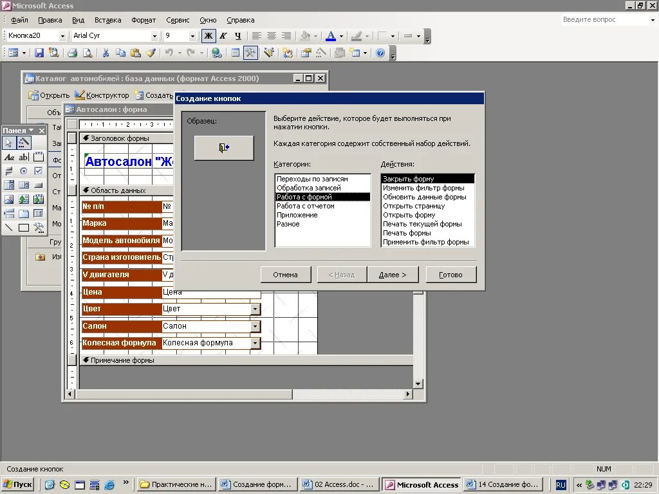Viewport: 659px width, 494px height.
Task: Click Открыть in database window
Action: pyautogui.click(x=49, y=95)
